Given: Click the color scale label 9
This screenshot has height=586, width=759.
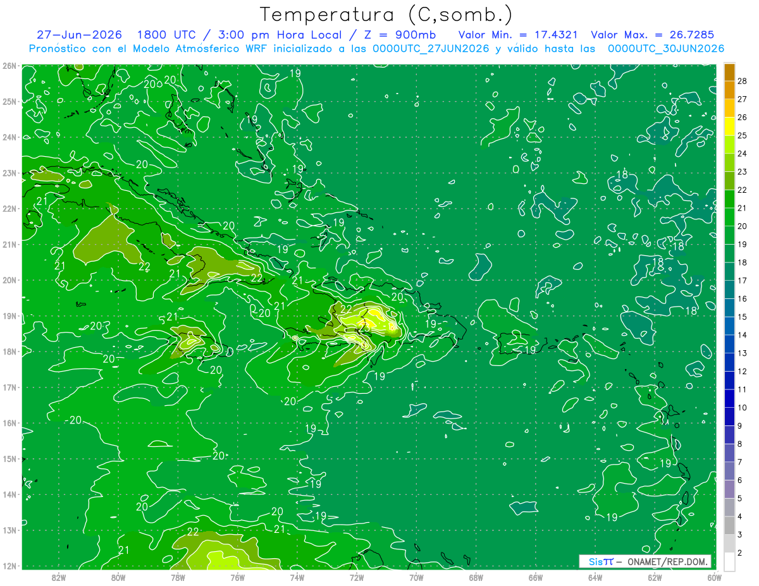Looking at the screenshot, I should click(x=740, y=426).
